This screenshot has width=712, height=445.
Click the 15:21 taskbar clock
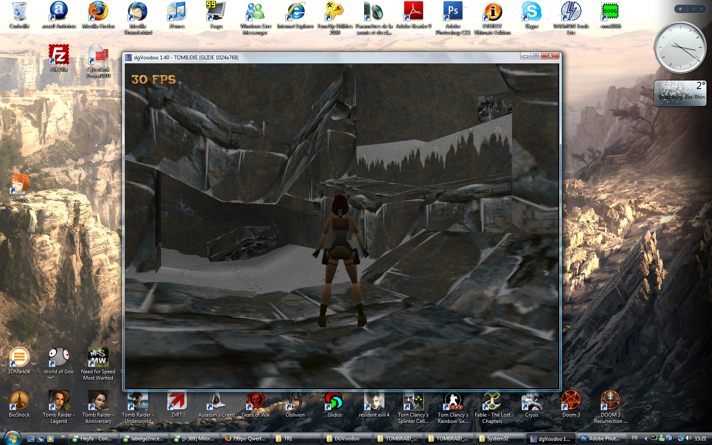coord(701,439)
